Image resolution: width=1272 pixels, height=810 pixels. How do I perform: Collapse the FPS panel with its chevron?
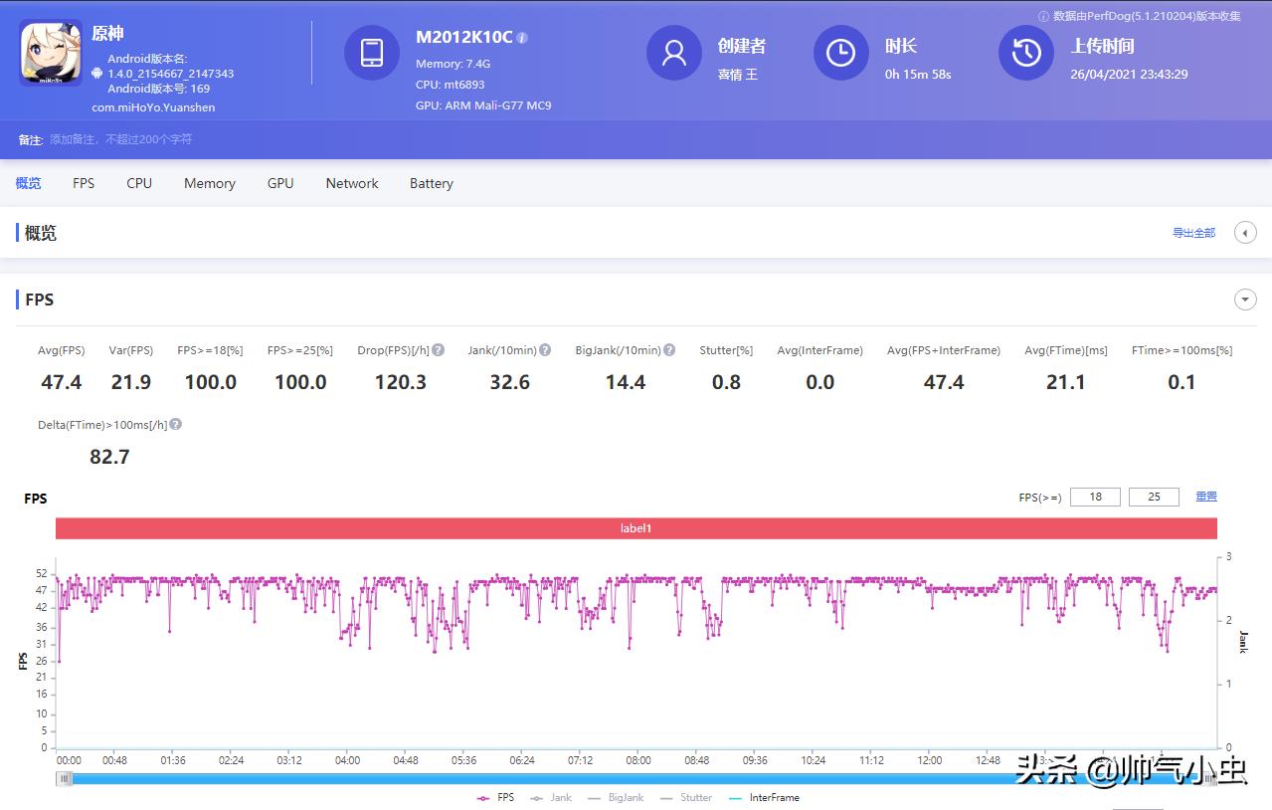coord(1244,299)
